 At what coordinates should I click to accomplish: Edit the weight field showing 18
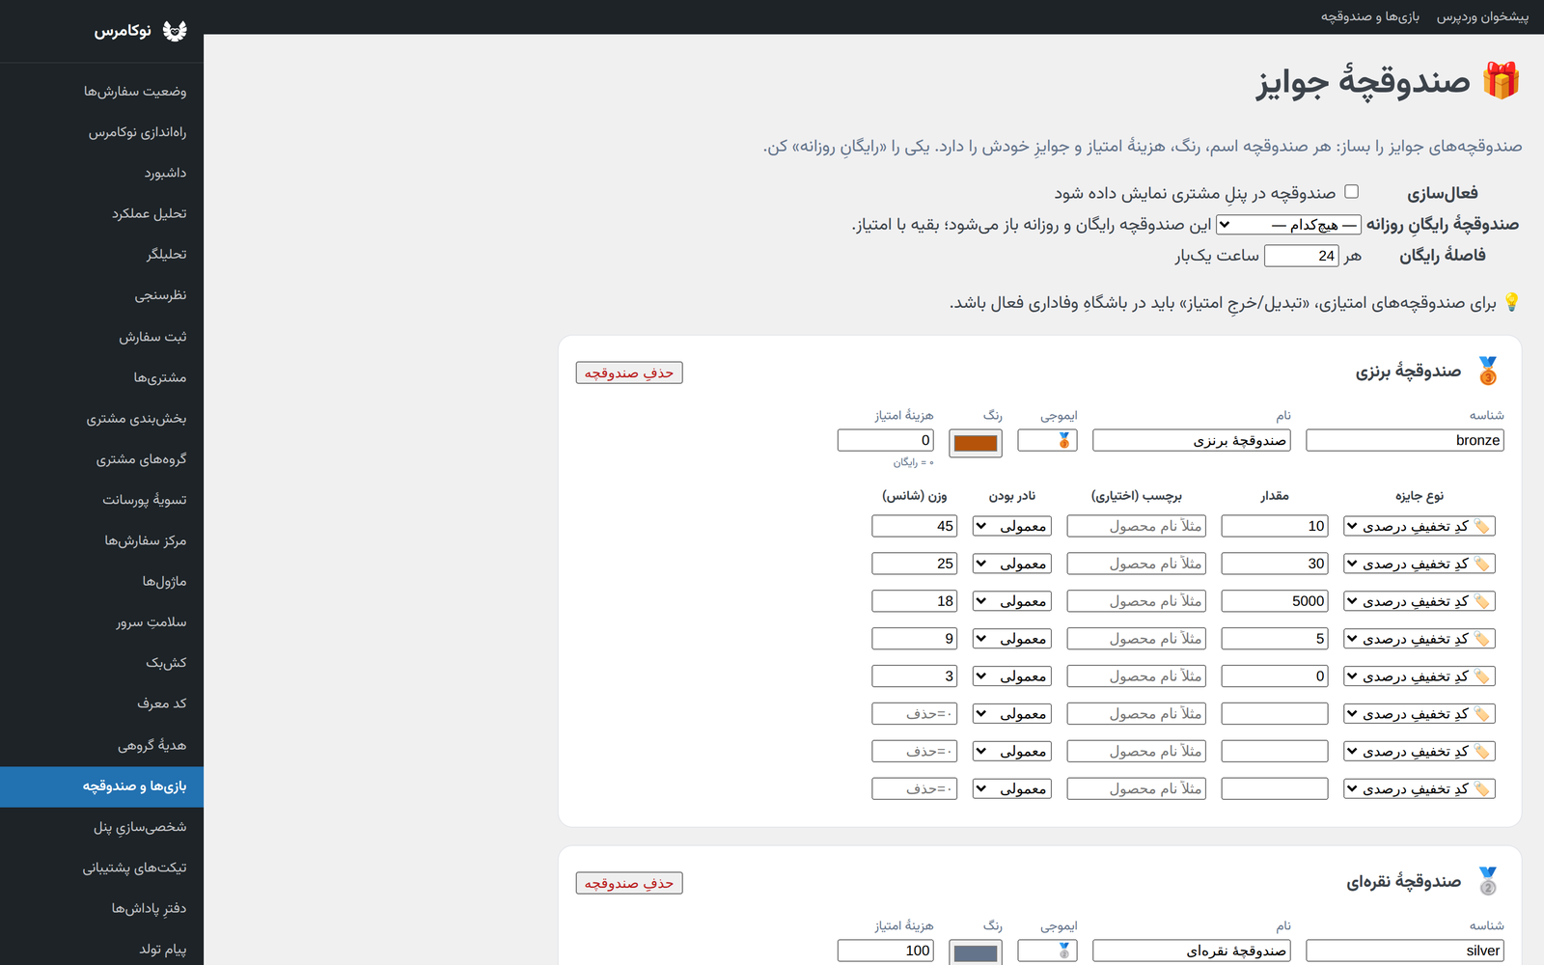click(915, 601)
